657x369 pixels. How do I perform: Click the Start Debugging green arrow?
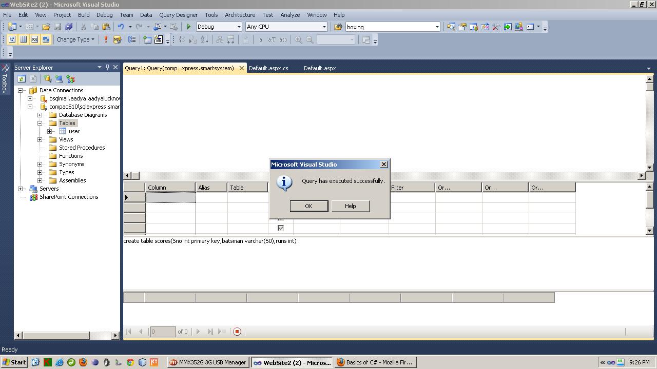coord(188,27)
